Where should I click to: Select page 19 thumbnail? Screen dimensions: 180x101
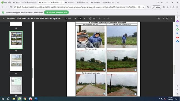pos(16,40)
